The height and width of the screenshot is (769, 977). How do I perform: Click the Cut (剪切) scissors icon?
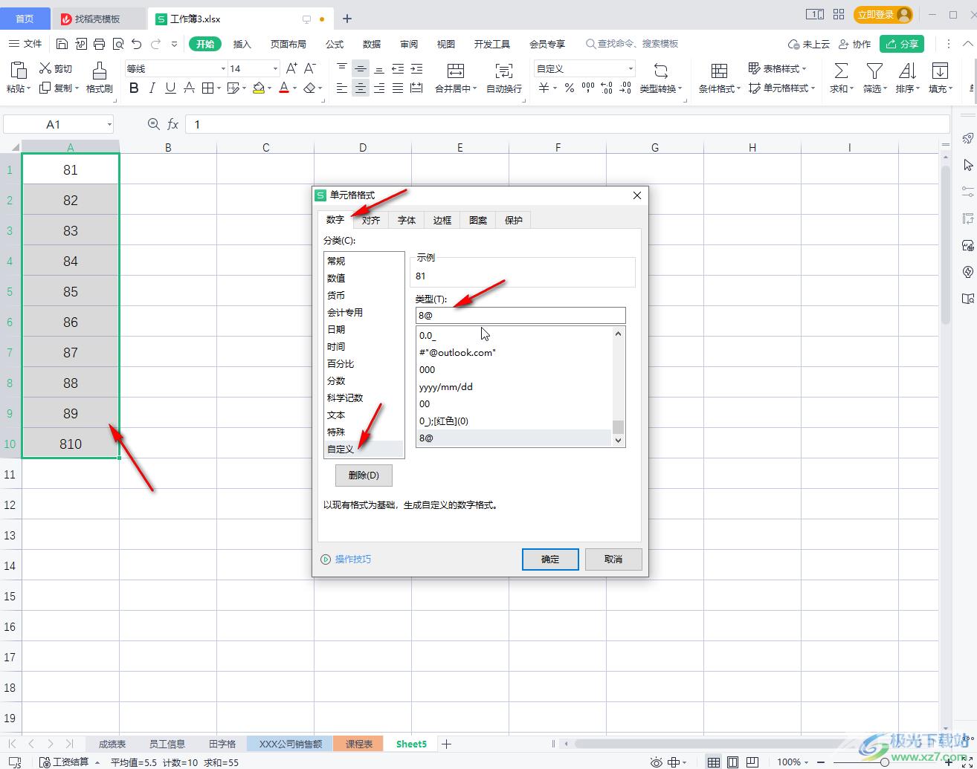pos(45,68)
